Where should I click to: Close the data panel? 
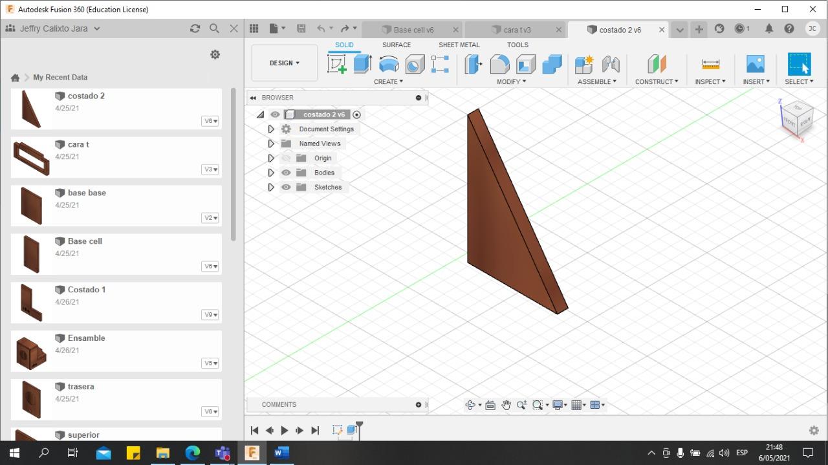point(234,28)
